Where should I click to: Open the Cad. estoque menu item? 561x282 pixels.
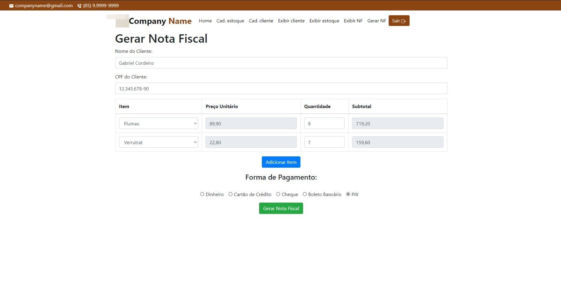coord(230,21)
